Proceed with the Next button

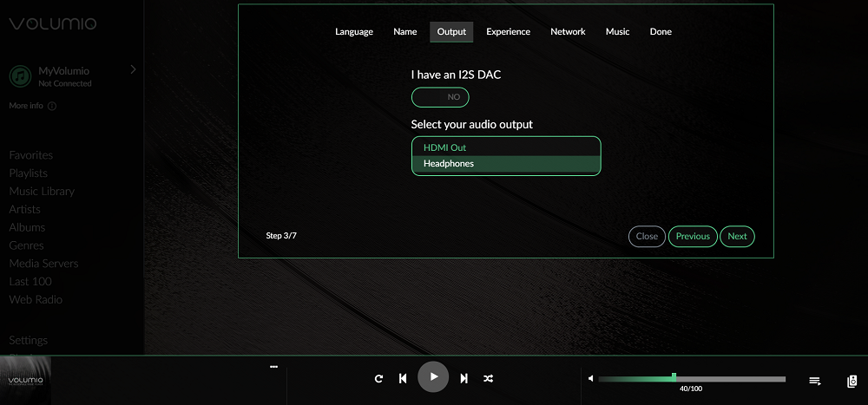pos(737,236)
